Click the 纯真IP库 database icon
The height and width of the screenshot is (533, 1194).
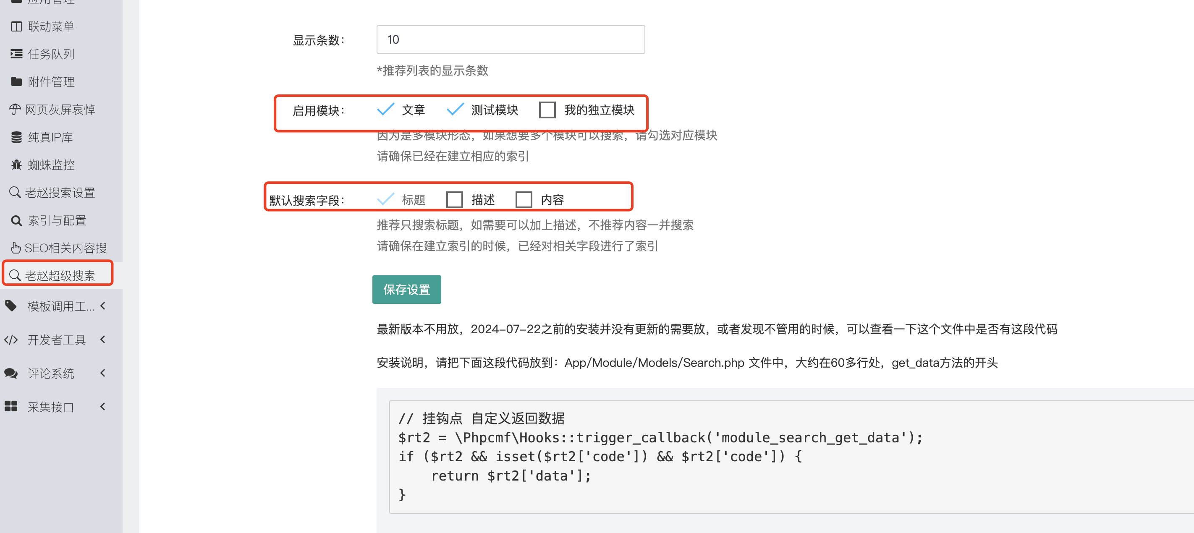coord(16,137)
